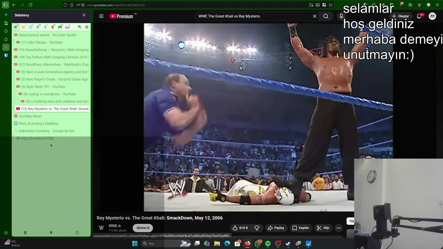Open the A&S Medya account avatar

coord(432,16)
